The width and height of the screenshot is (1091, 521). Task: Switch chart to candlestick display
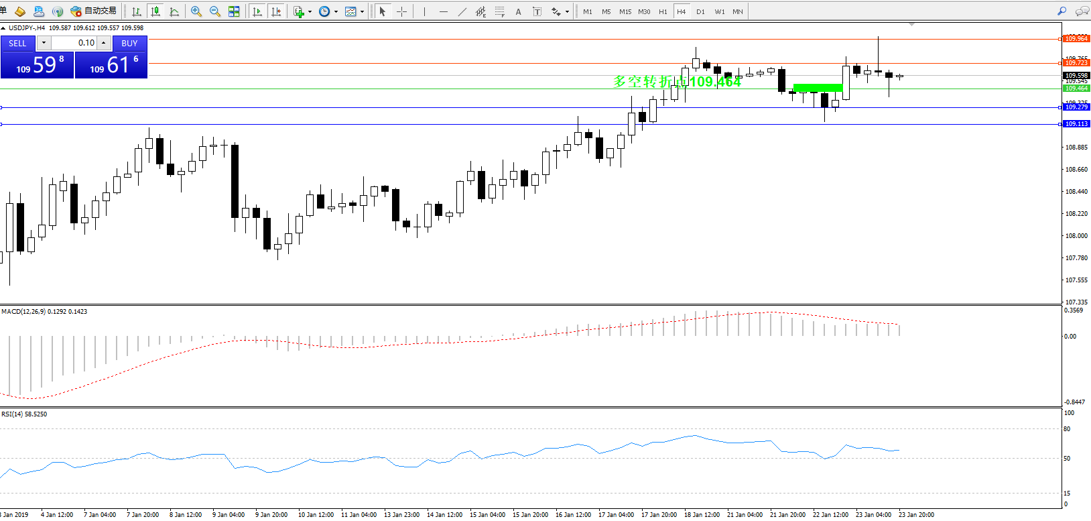[x=155, y=11]
